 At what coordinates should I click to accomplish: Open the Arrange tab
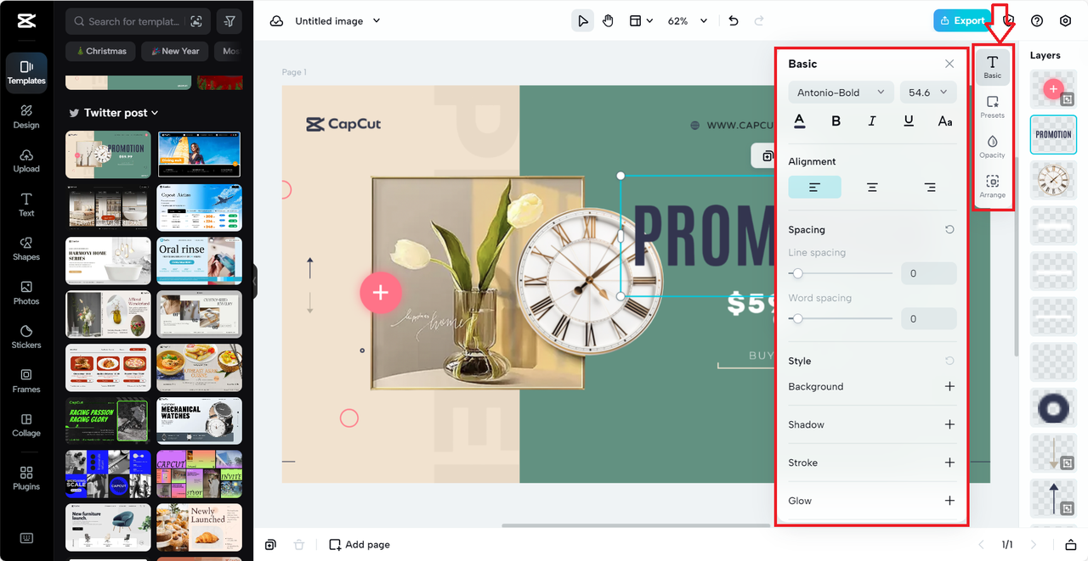[992, 187]
